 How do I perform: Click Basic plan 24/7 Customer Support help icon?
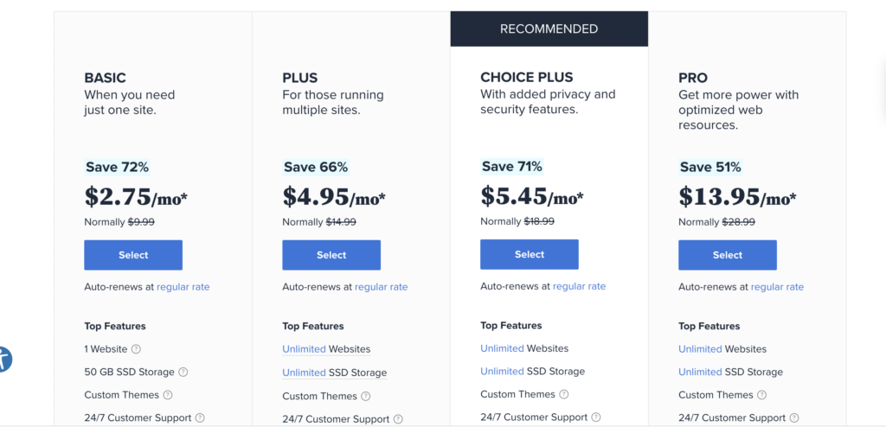click(x=200, y=418)
